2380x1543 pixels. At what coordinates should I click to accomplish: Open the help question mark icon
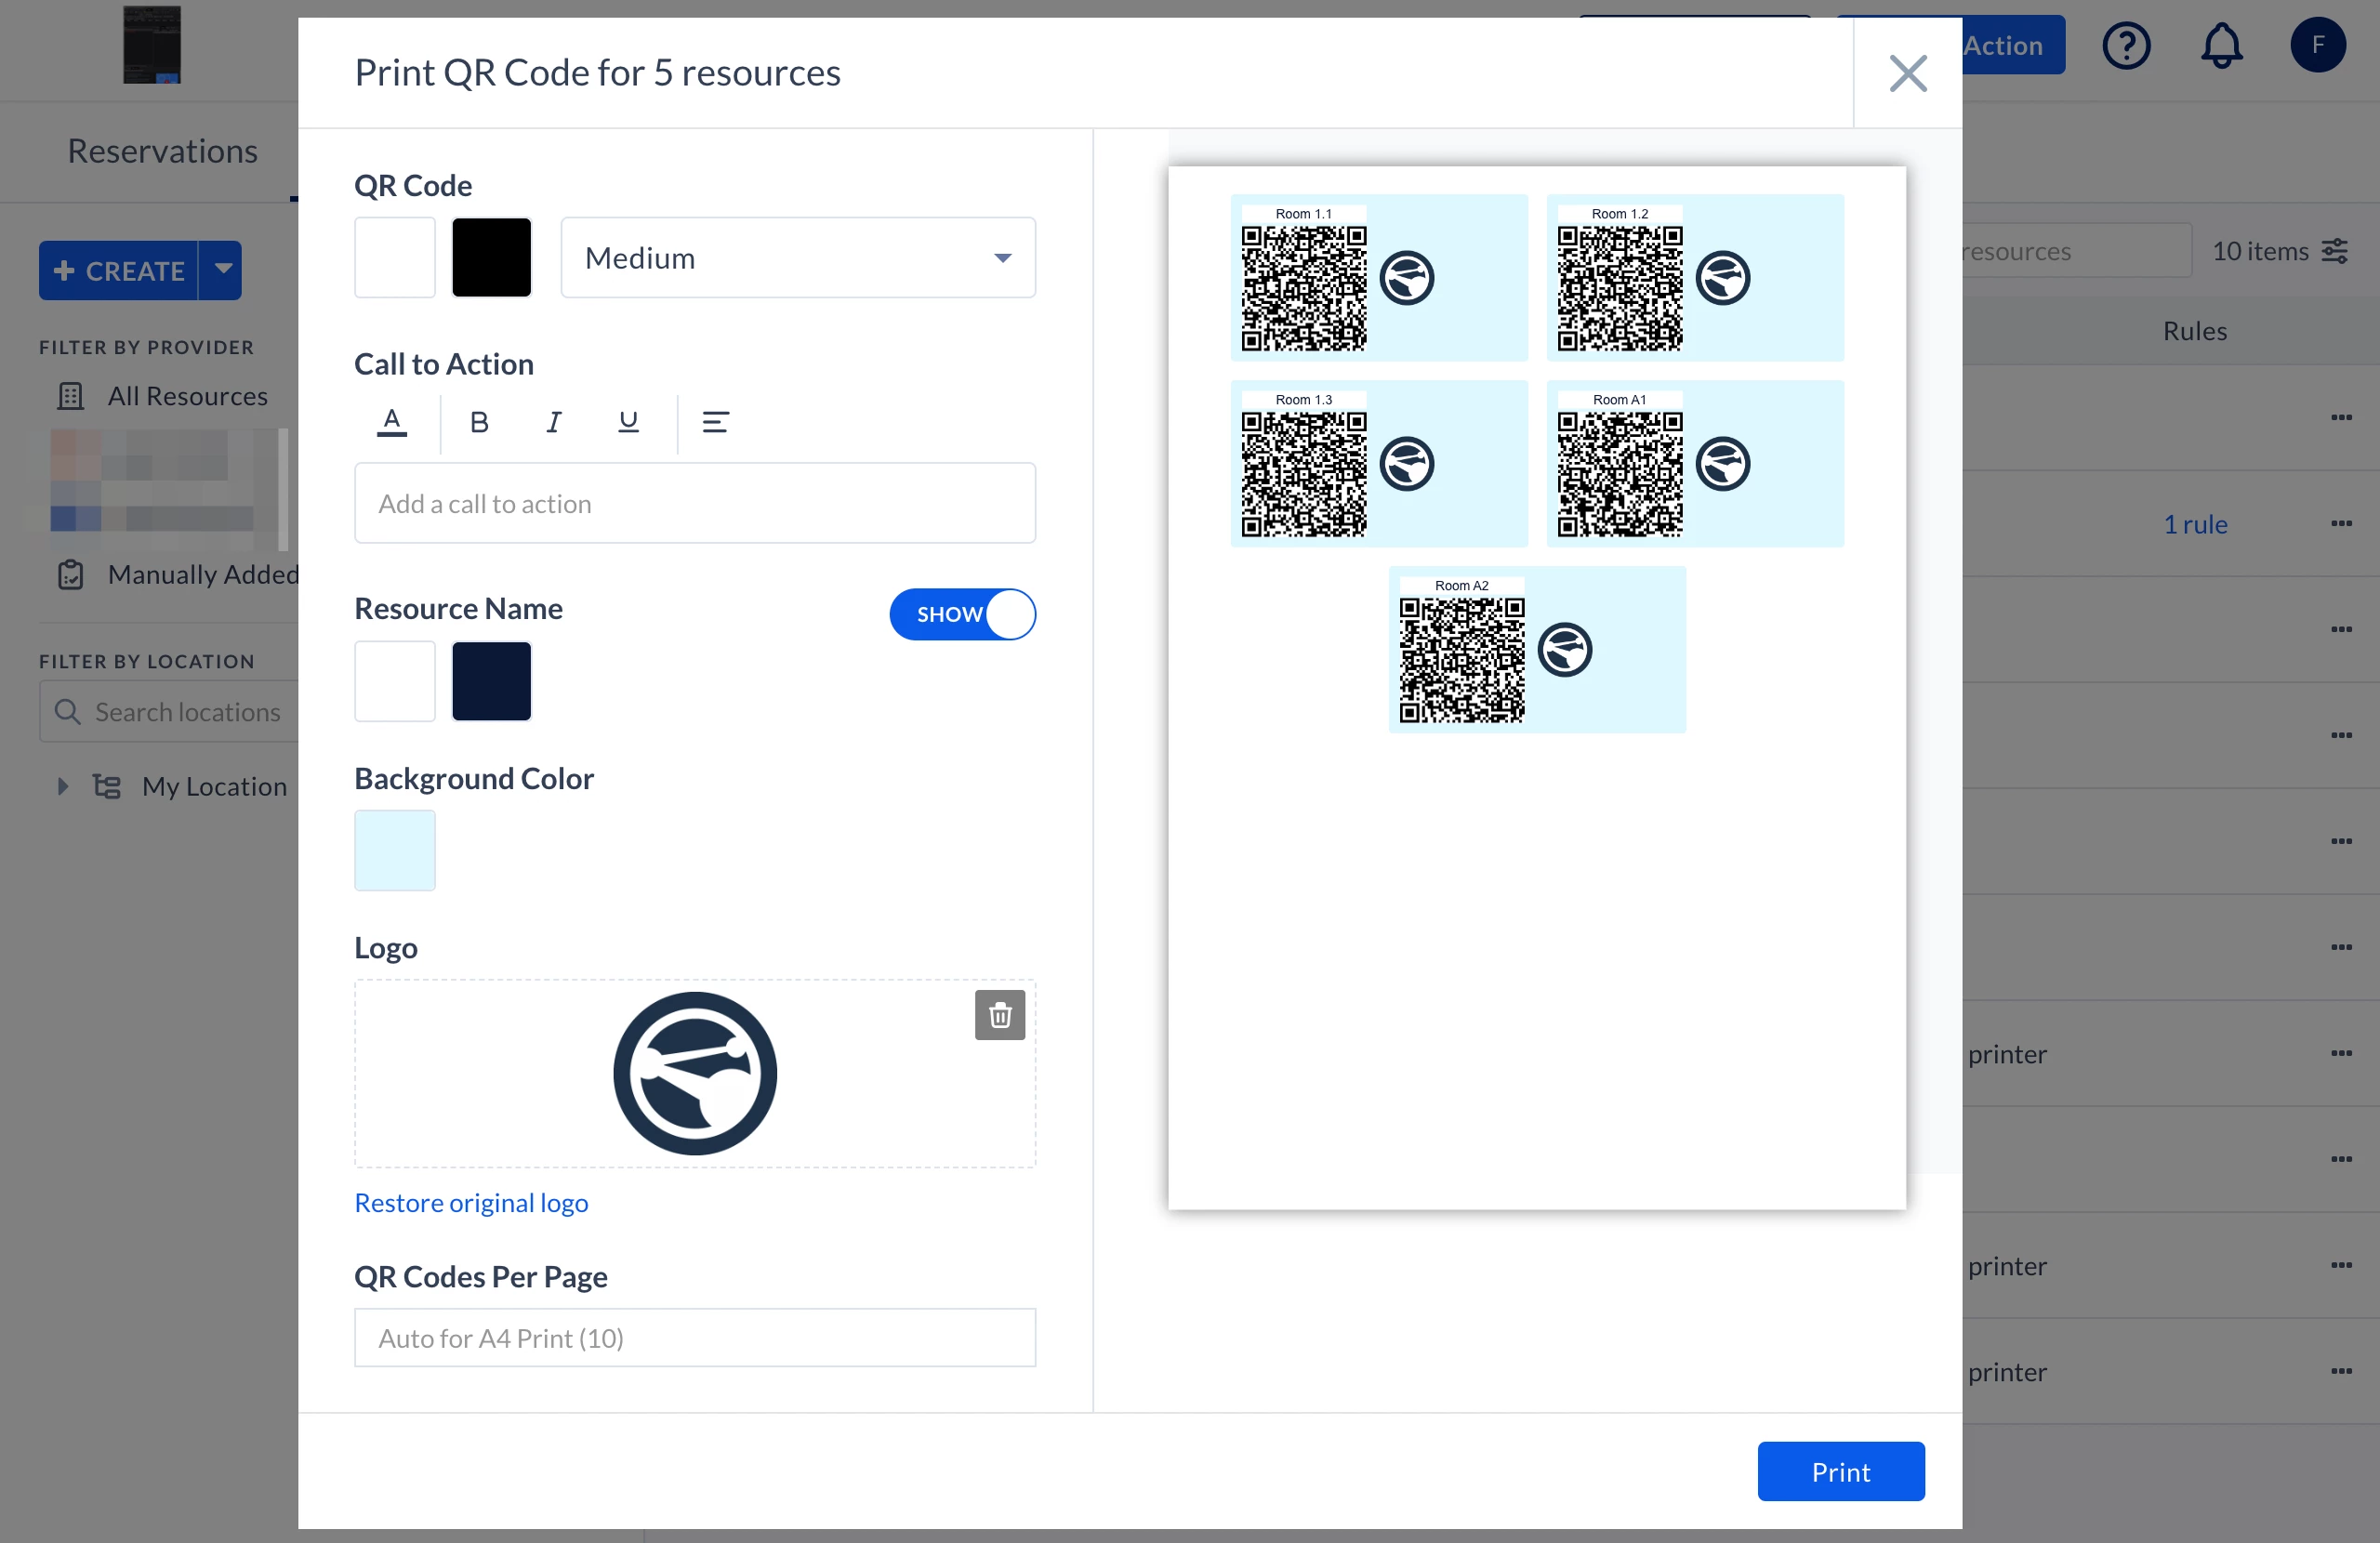pos(2125,46)
